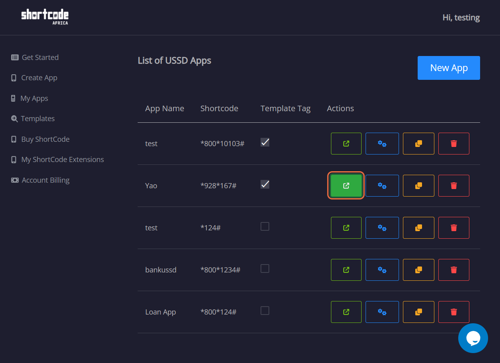
Task: Click the Hi, testing user greeting
Action: point(461,17)
